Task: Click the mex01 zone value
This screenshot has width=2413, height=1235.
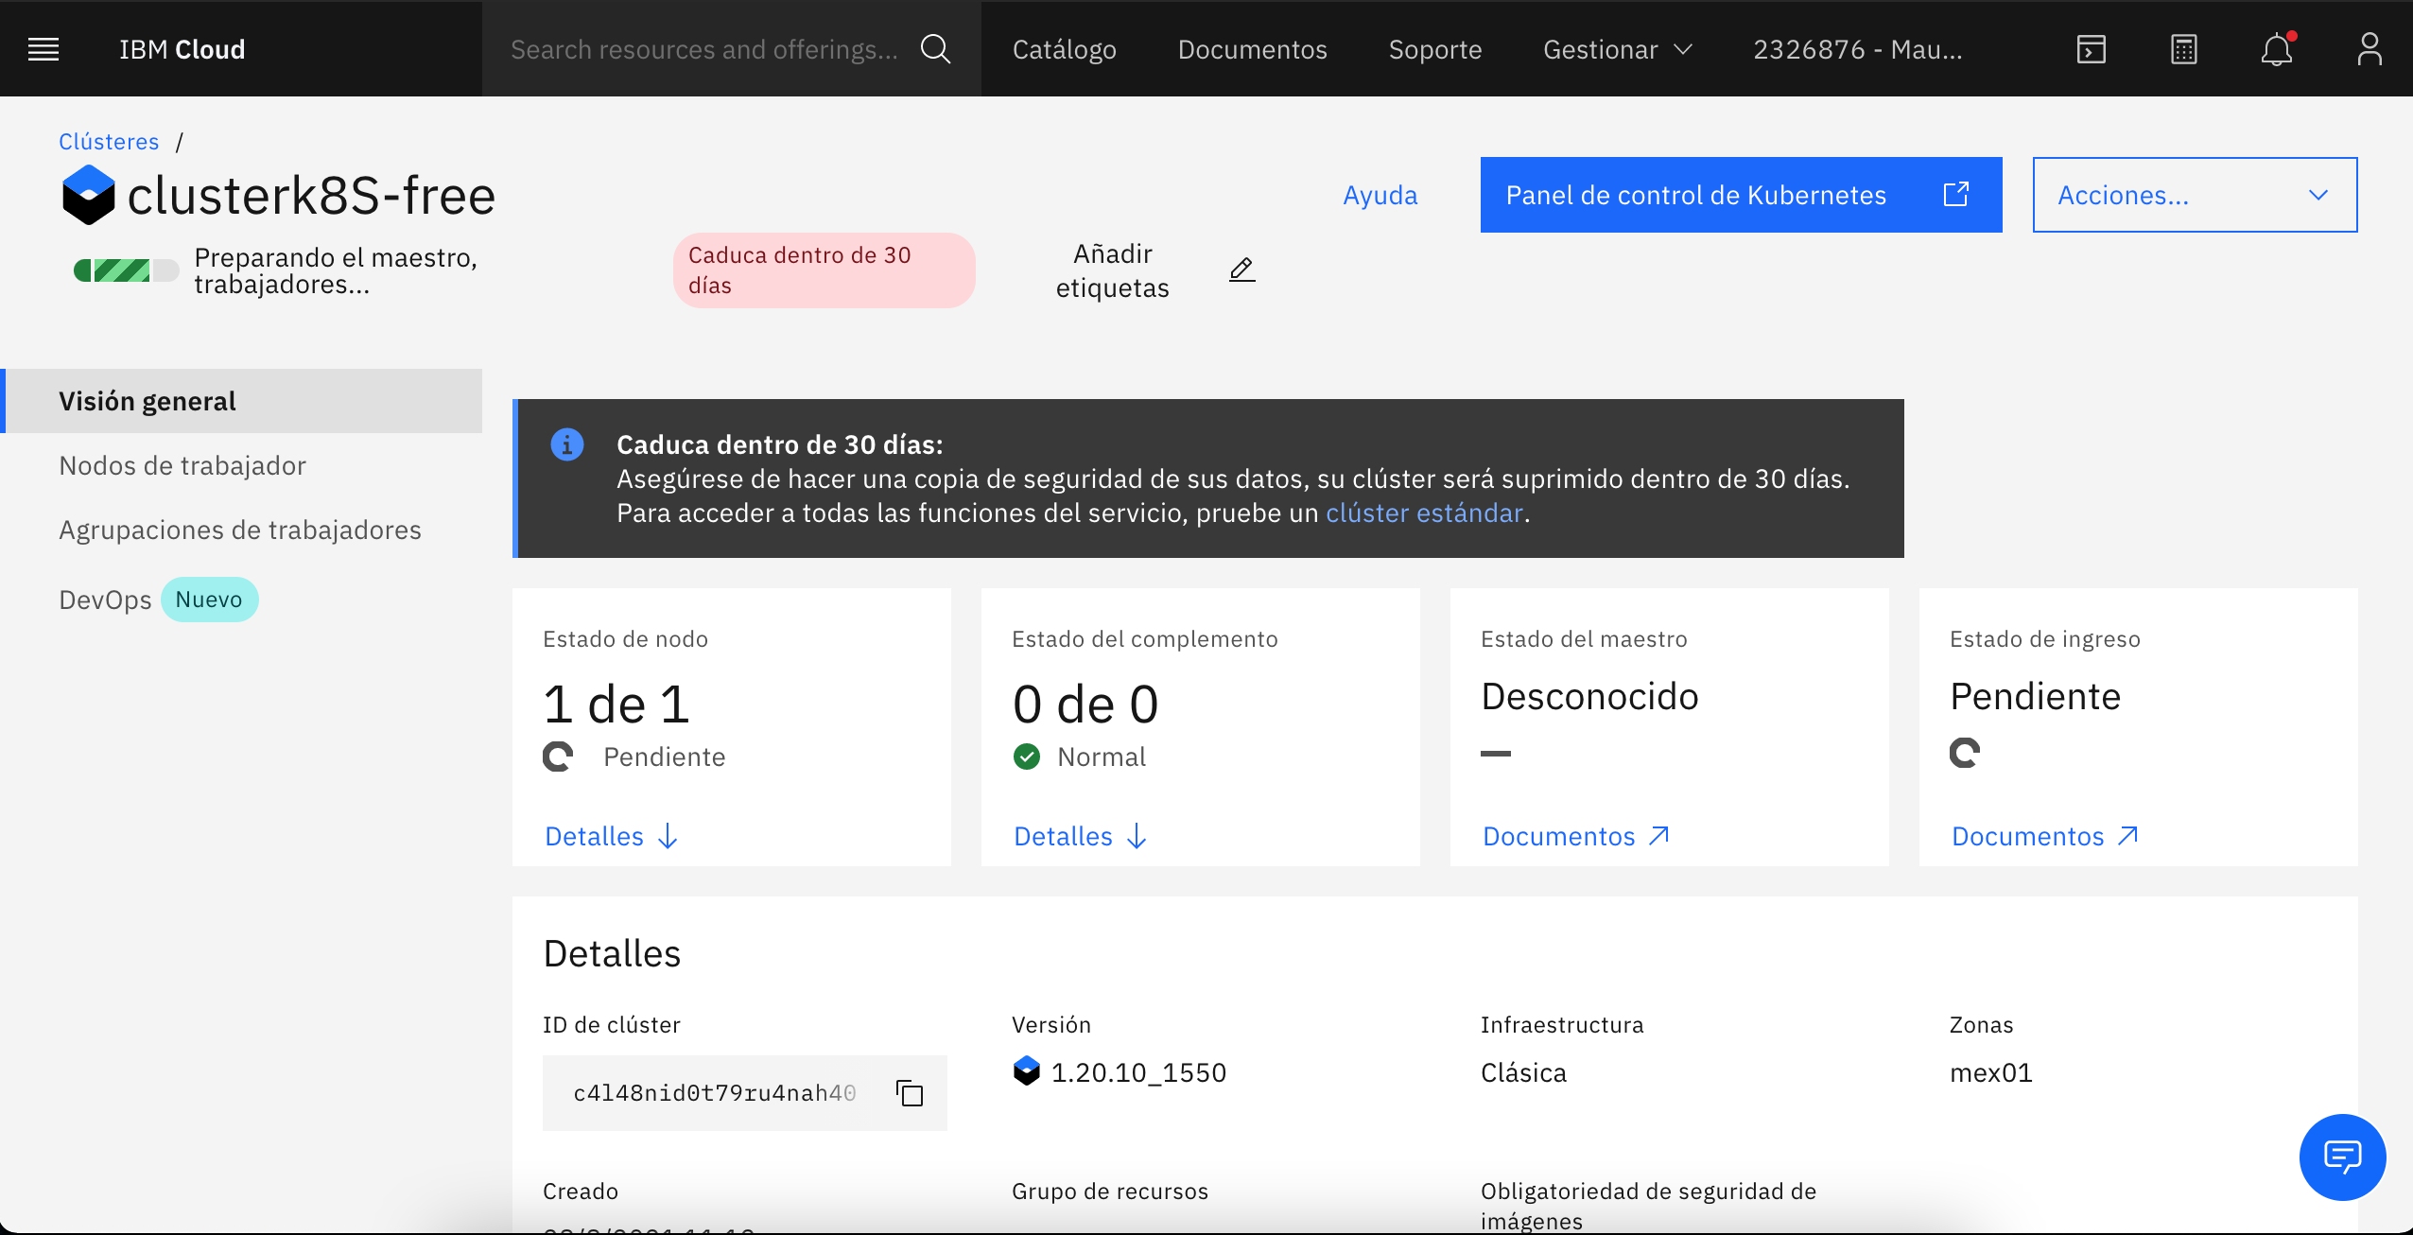Action: coord(1990,1072)
